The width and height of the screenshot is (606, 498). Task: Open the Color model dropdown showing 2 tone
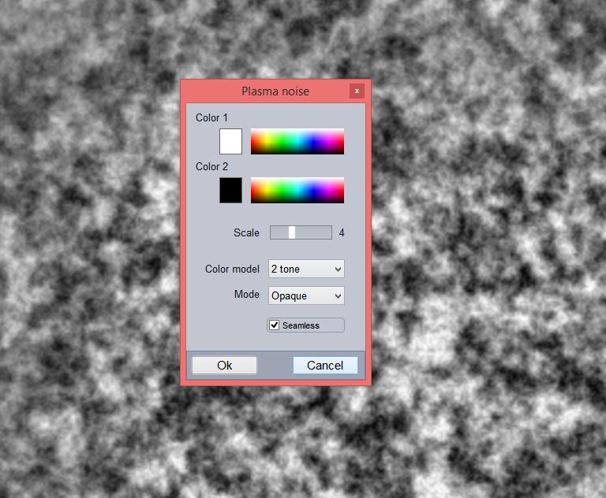(x=306, y=269)
